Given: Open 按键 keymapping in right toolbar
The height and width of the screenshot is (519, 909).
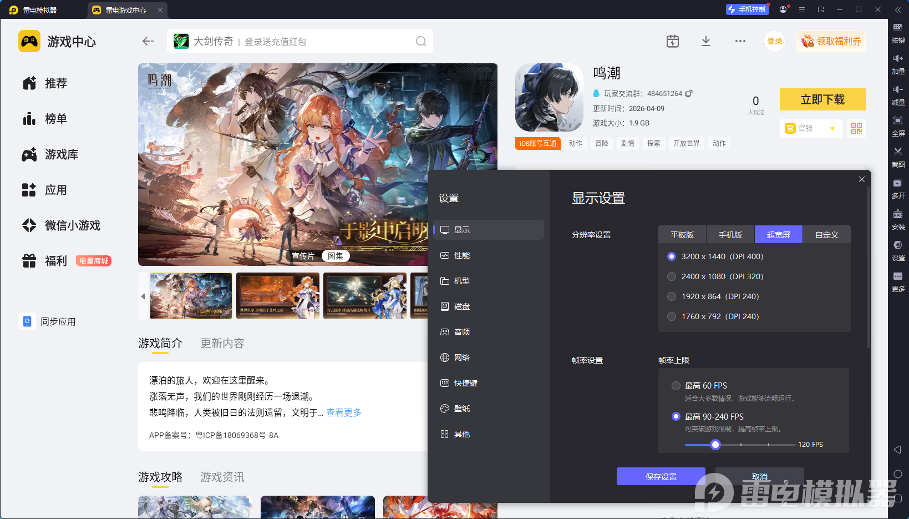Looking at the screenshot, I should pos(898,33).
